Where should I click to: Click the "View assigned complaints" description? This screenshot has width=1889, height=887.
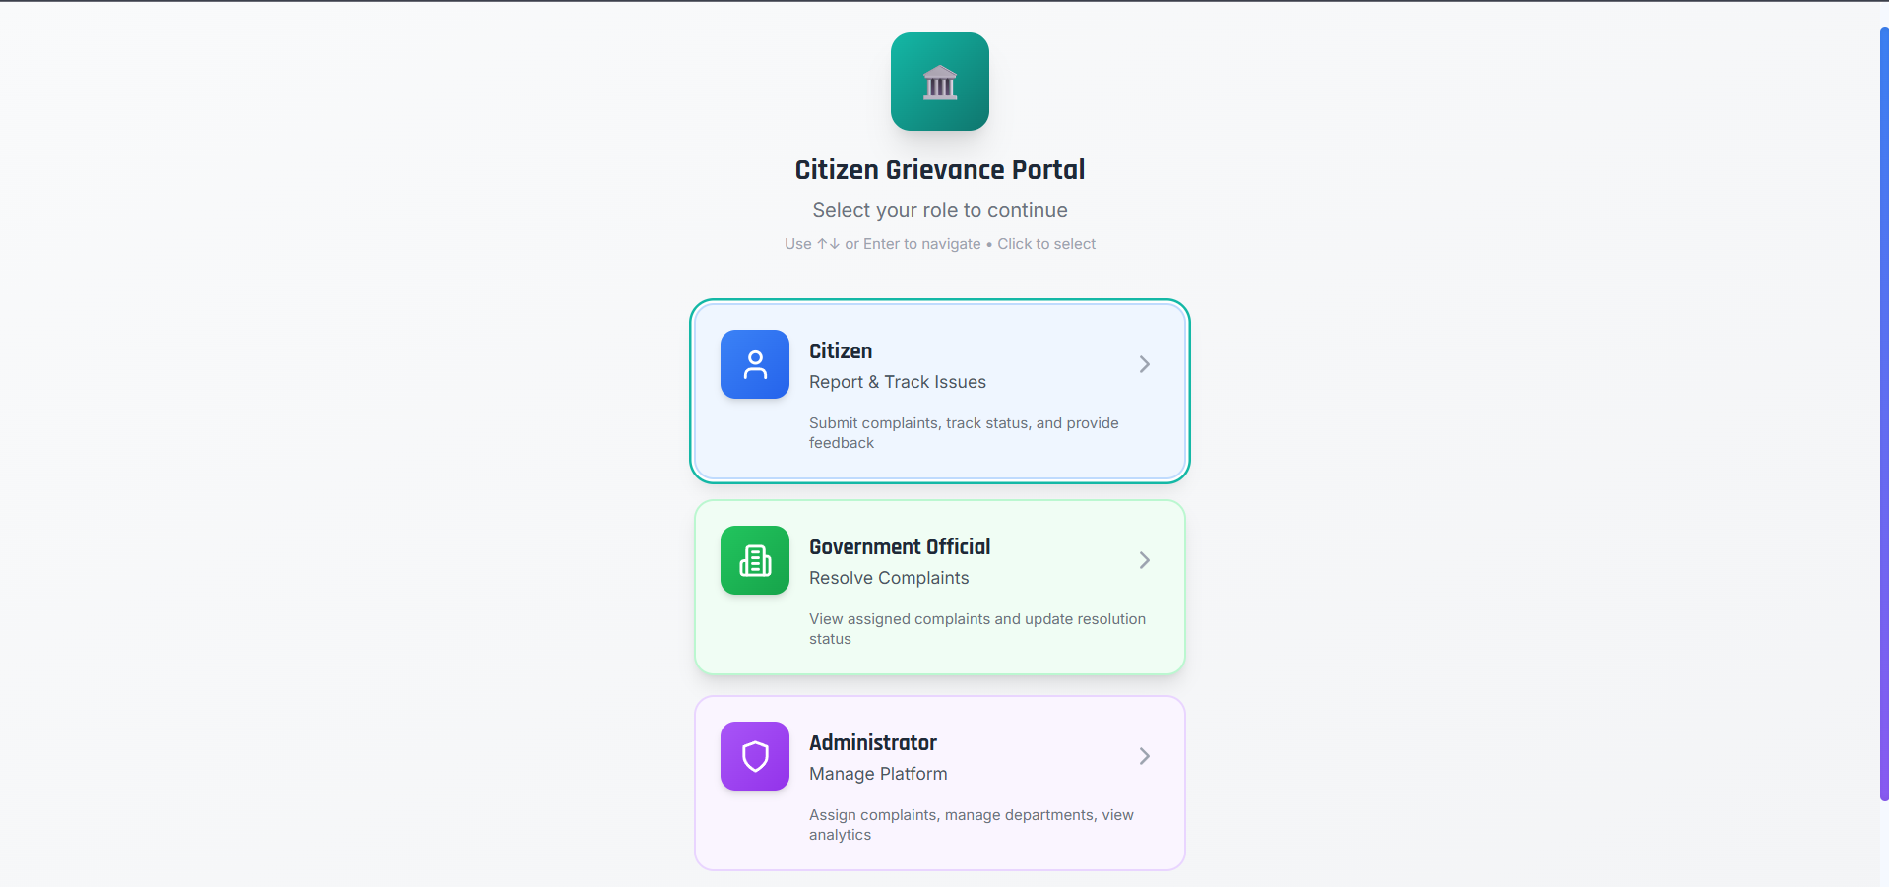(977, 629)
